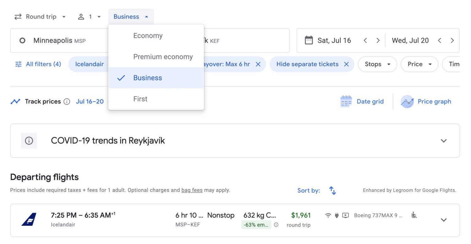Open the Round trip type dropdown
This screenshot has width=471, height=244.
[x=40, y=17]
